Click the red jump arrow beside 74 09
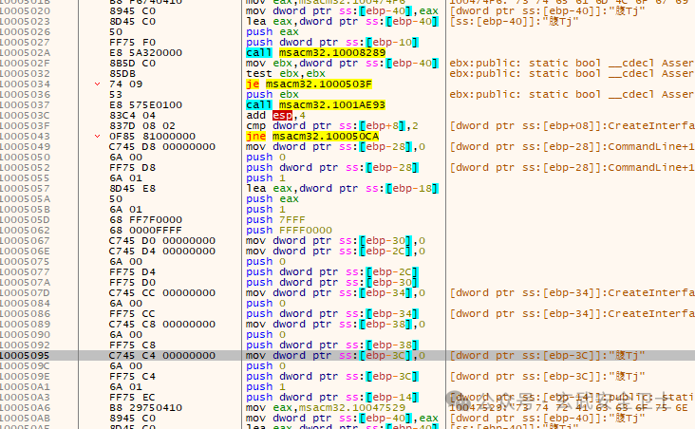The image size is (695, 429). click(98, 84)
